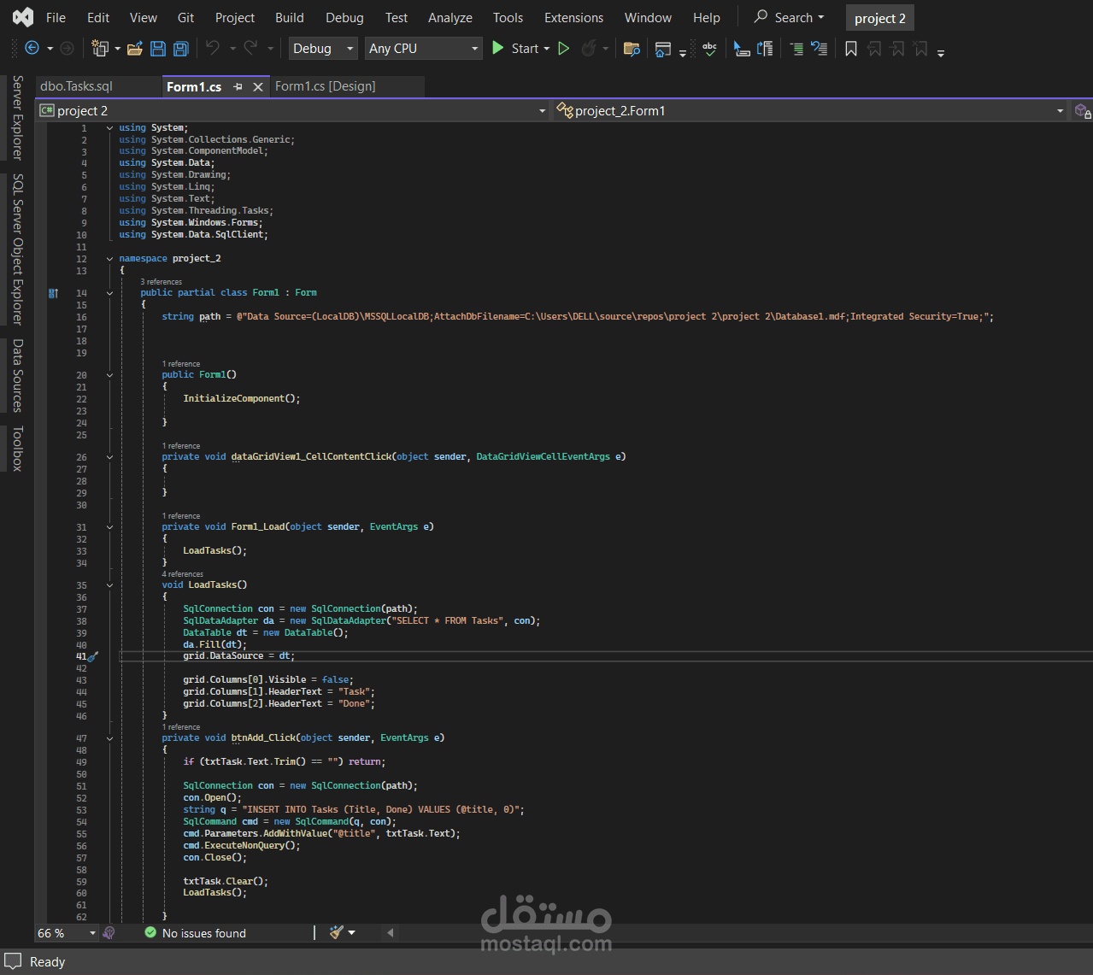Toggle a bookmark with the bookmark icon
The image size is (1093, 975).
pos(851,49)
